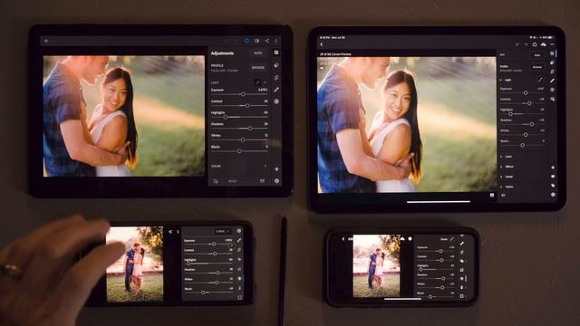Tap the couple photo on the Android tablet
The image size is (580, 326).
coord(124,116)
